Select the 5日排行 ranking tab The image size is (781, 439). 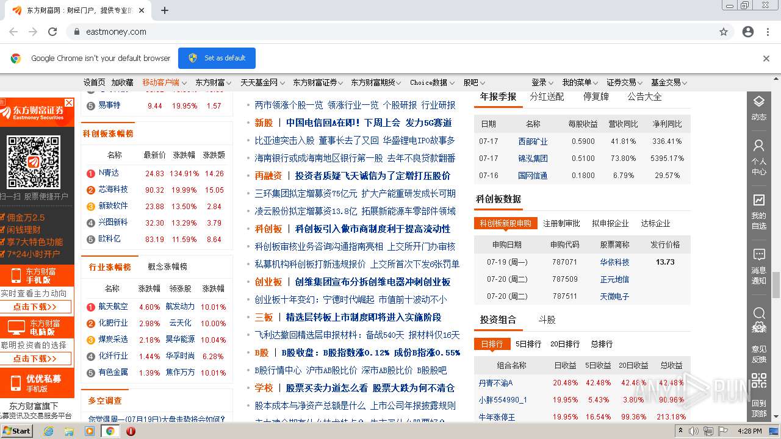[x=528, y=344]
